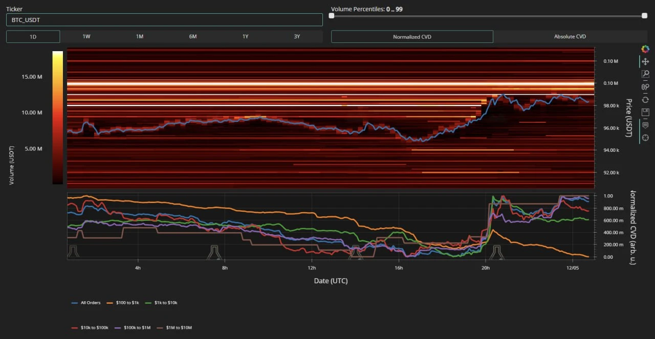Screen dimensions: 655x339
Task: Save the chart as an image
Action: pyautogui.click(x=645, y=112)
